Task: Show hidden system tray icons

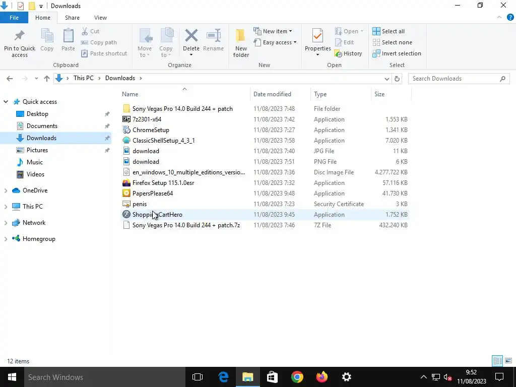Action: pyautogui.click(x=423, y=377)
